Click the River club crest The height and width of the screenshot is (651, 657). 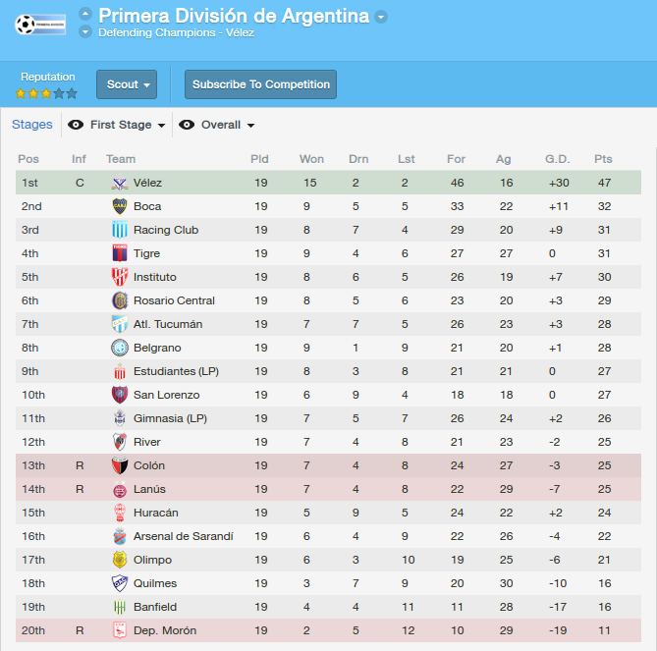(120, 442)
